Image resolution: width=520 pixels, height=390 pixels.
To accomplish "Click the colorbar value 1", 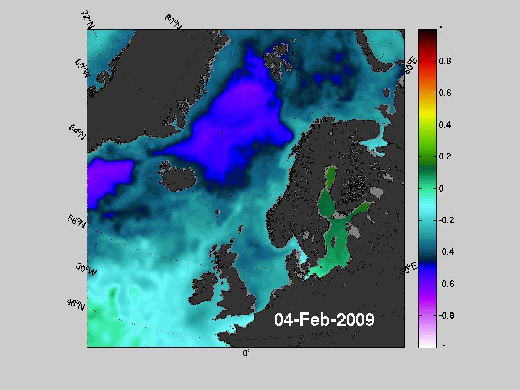I will click(x=440, y=29).
